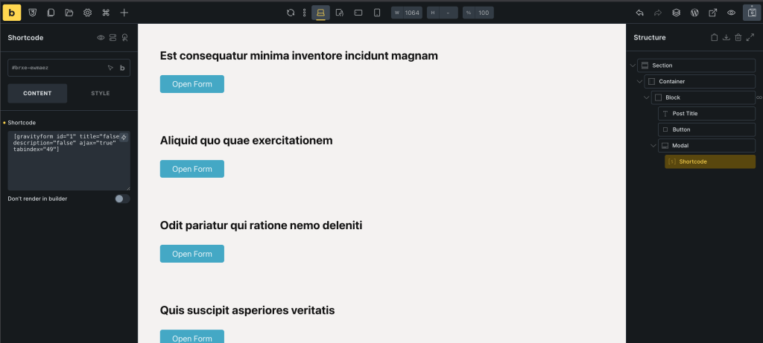
Task: Select the Post Title item in Structure
Action: coord(706,114)
